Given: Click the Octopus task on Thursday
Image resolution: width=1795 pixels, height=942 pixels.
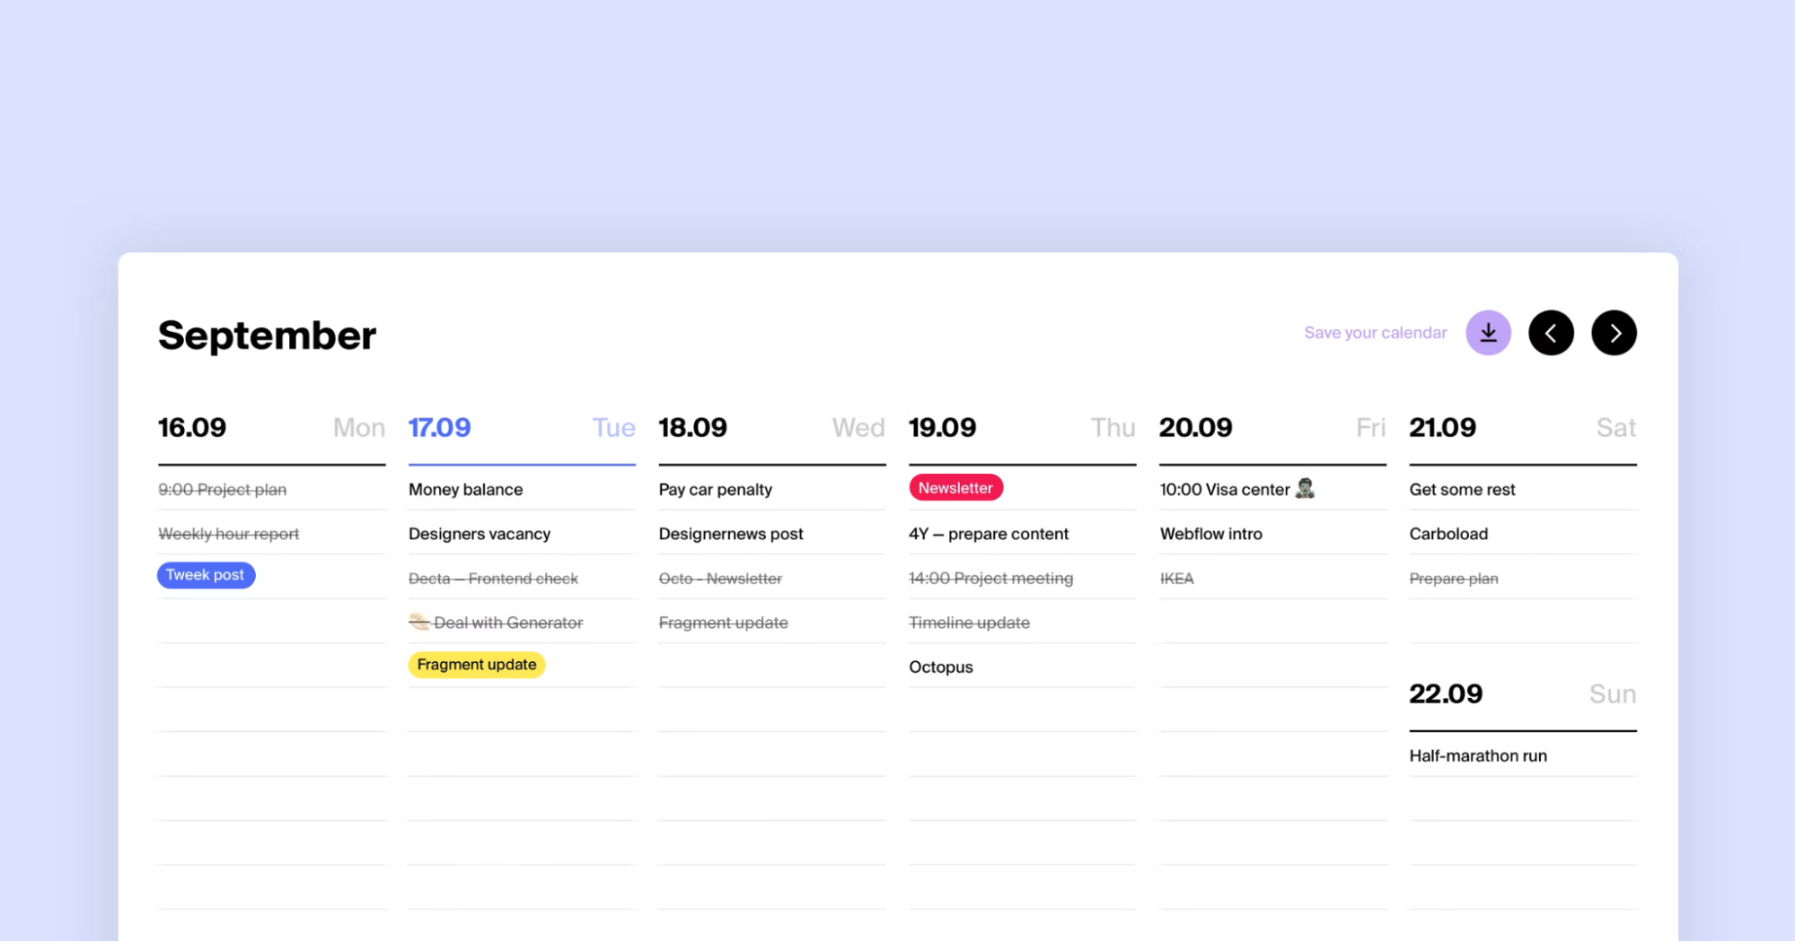Looking at the screenshot, I should [940, 667].
